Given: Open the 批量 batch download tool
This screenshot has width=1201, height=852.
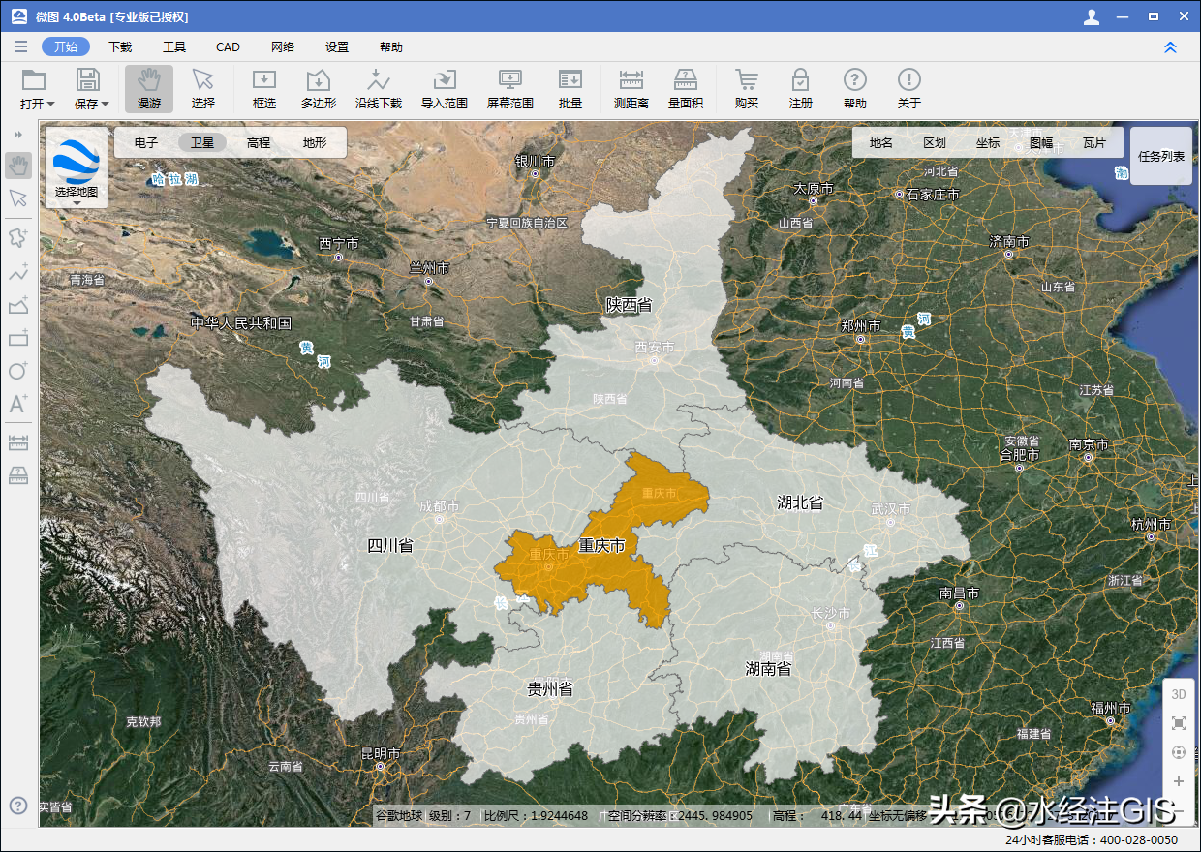Looking at the screenshot, I should (x=570, y=88).
